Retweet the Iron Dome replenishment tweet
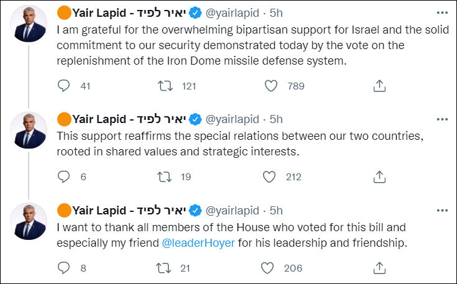 [165, 87]
